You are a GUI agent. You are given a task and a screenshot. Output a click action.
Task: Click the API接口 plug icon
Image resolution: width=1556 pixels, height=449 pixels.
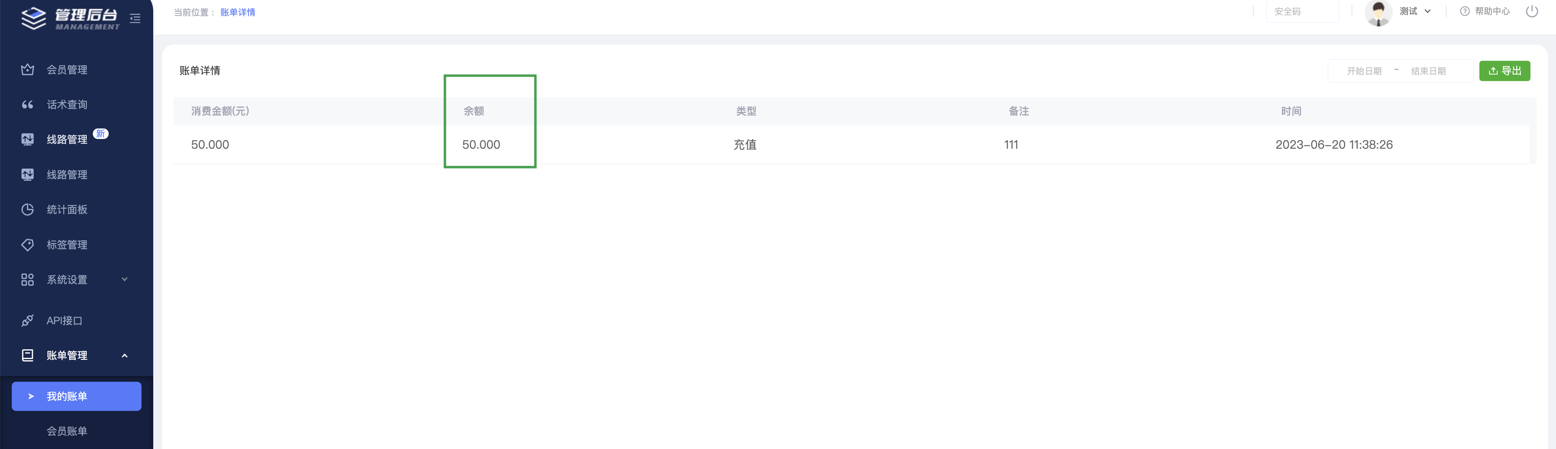(x=27, y=321)
